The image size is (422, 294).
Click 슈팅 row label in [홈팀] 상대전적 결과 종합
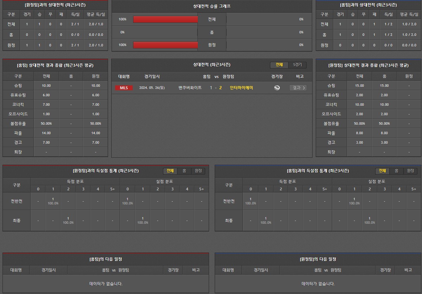pos(18,86)
